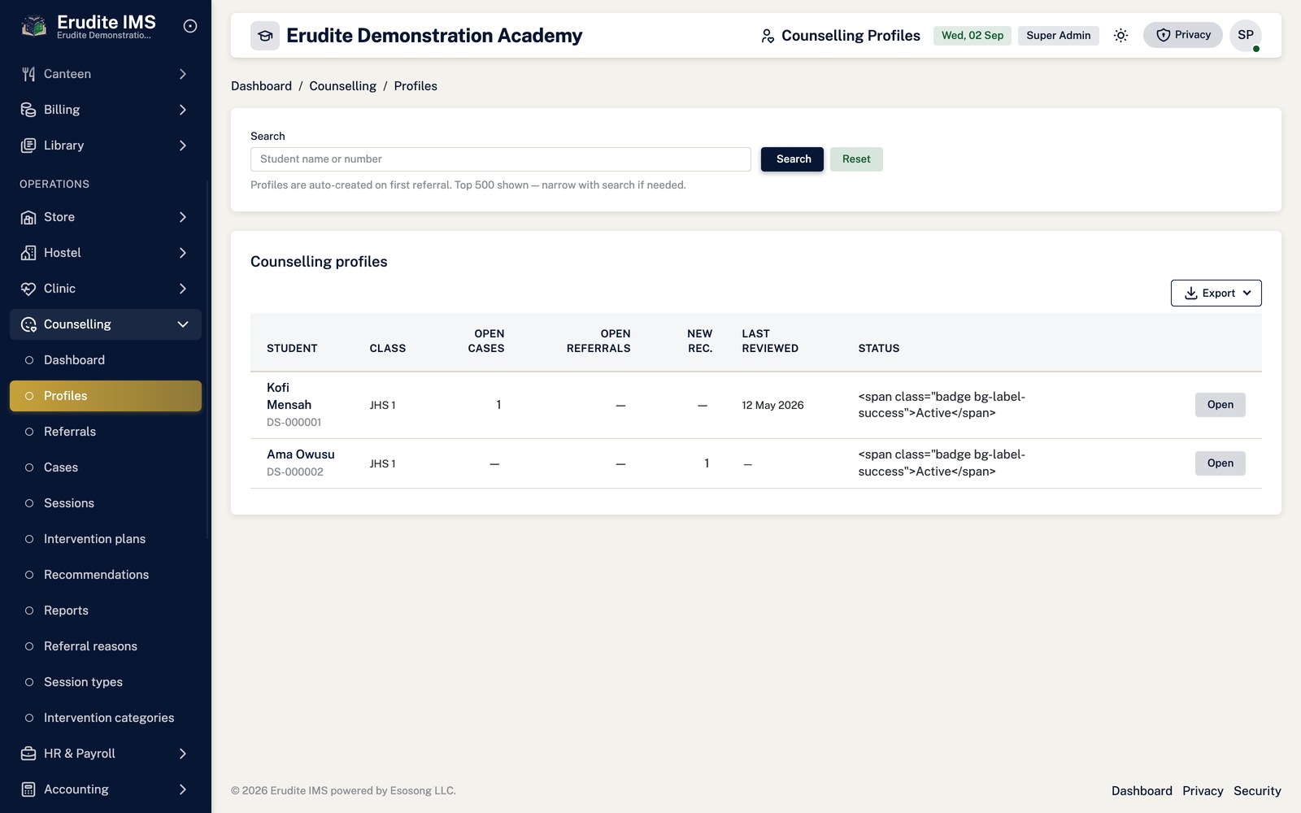Click the Billing coins icon
Viewport: 1301px width, 813px height.
tap(28, 110)
